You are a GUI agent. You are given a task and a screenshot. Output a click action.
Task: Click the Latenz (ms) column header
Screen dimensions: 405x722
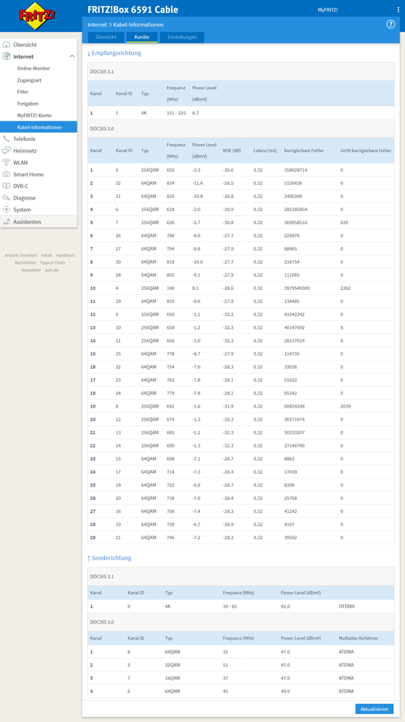(265, 150)
